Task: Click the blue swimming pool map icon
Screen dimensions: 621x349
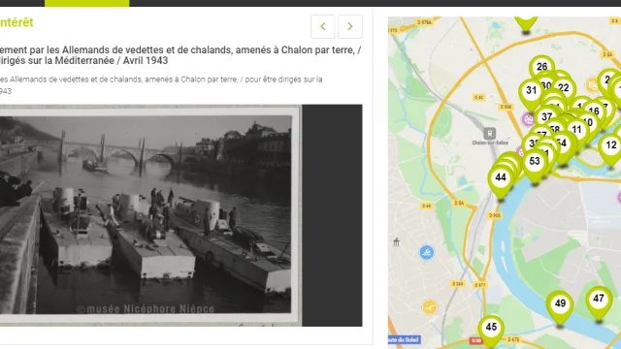Action: (427, 252)
